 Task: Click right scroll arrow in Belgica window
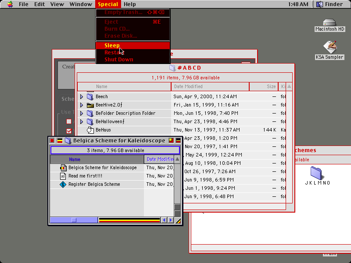click(171, 220)
